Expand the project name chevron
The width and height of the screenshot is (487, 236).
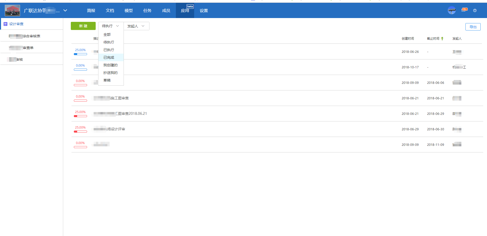tap(65, 11)
